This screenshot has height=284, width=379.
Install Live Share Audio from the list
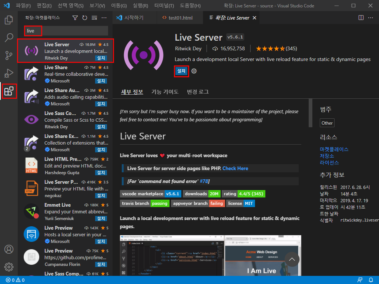[x=101, y=104]
